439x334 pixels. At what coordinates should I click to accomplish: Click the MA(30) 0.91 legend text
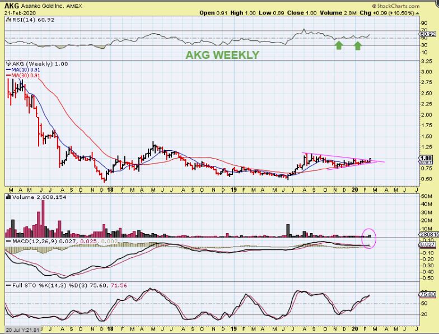coord(26,76)
